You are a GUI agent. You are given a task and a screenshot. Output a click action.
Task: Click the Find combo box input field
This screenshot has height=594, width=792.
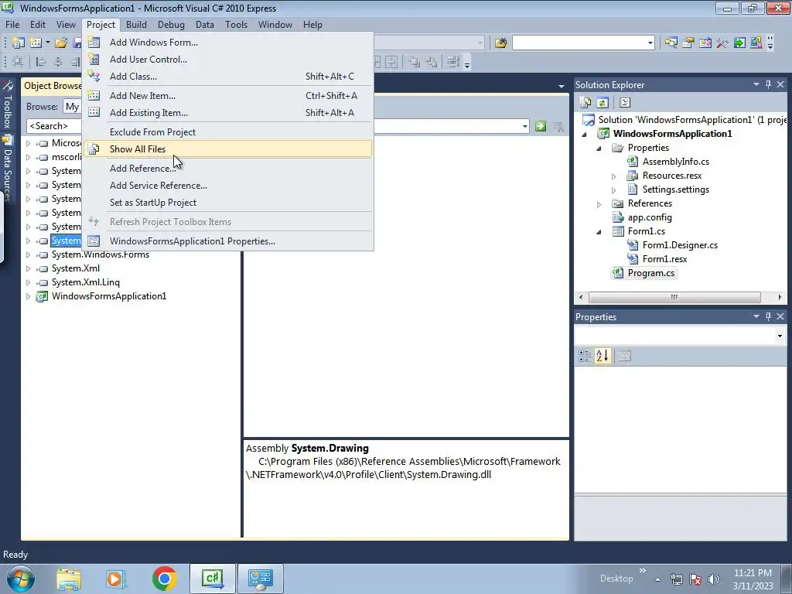point(579,43)
